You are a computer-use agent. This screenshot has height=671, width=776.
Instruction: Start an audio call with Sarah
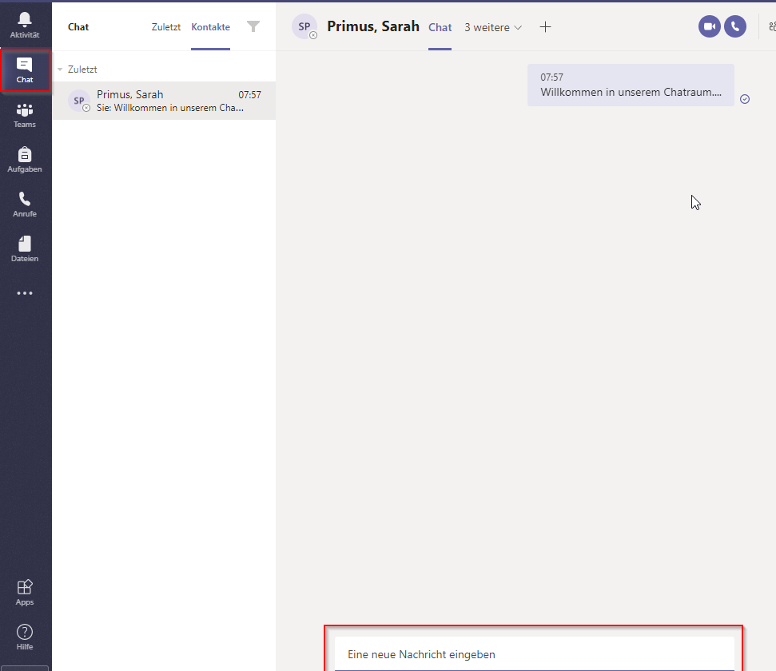[735, 26]
